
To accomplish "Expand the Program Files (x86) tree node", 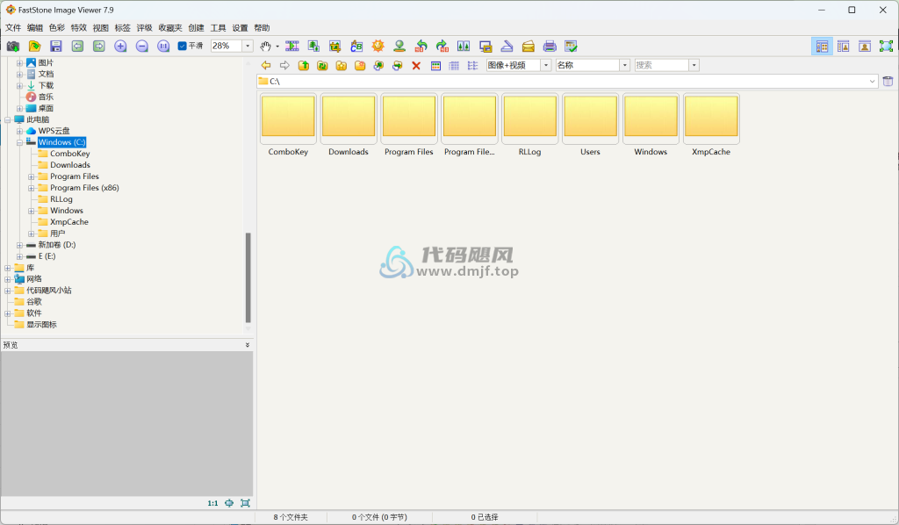I will (32, 188).
